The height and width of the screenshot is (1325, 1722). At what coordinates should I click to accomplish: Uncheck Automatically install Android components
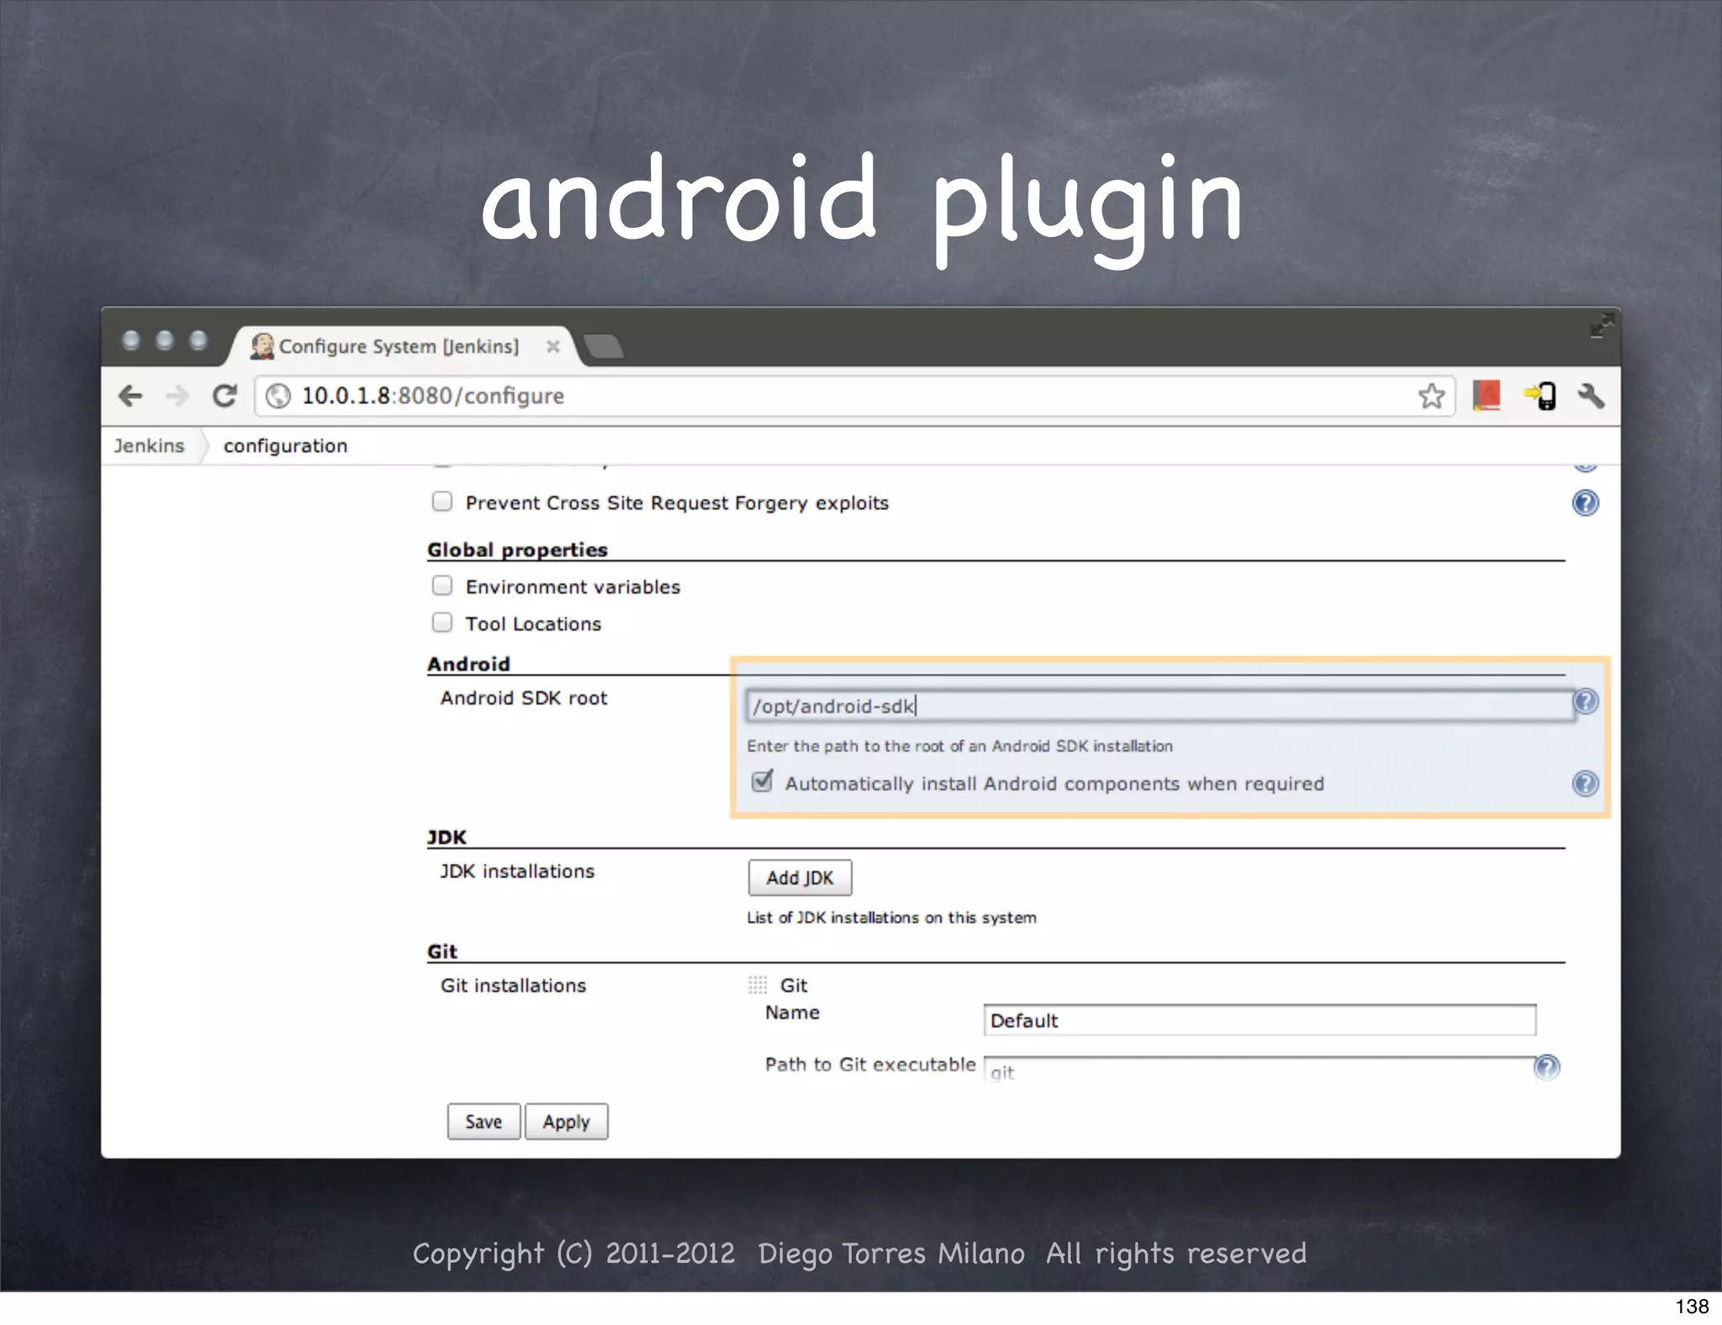762,782
